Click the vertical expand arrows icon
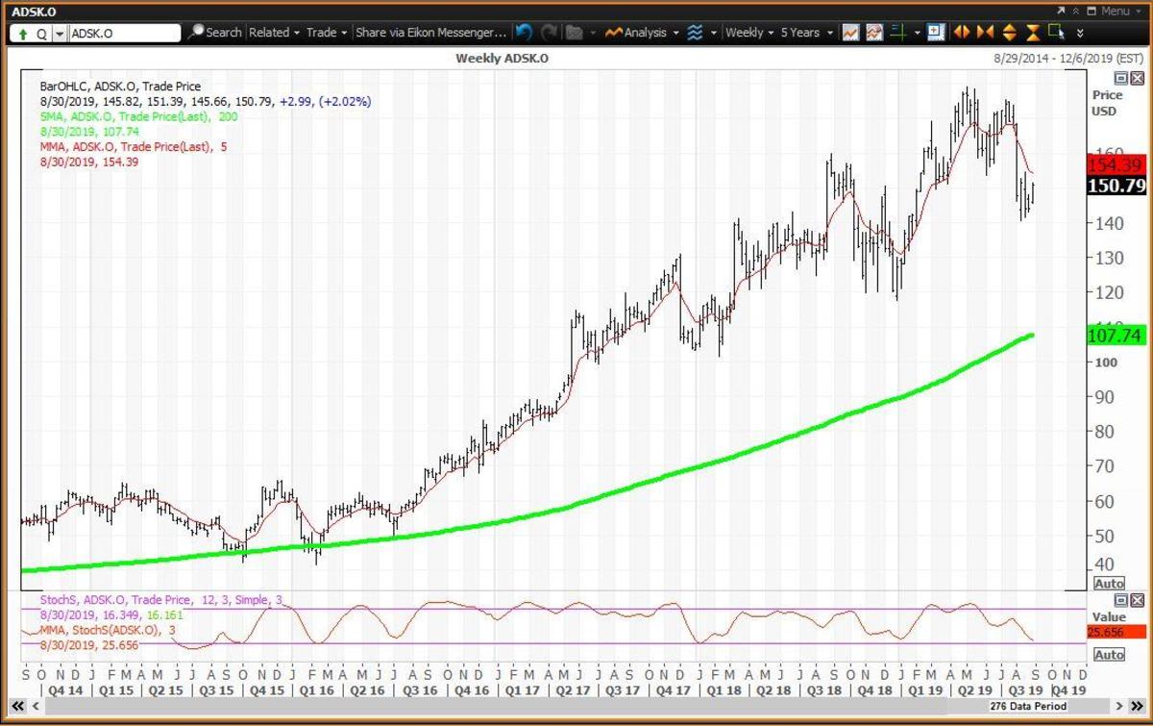The image size is (1153, 726). pos(1009,33)
